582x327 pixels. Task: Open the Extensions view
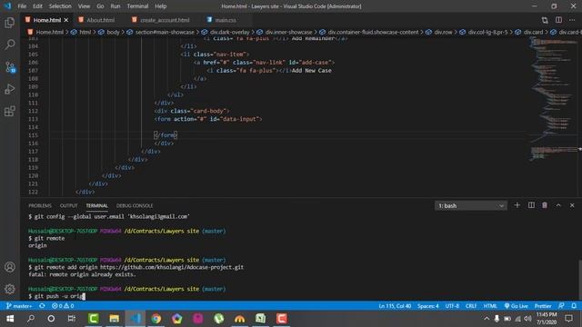coord(10,111)
